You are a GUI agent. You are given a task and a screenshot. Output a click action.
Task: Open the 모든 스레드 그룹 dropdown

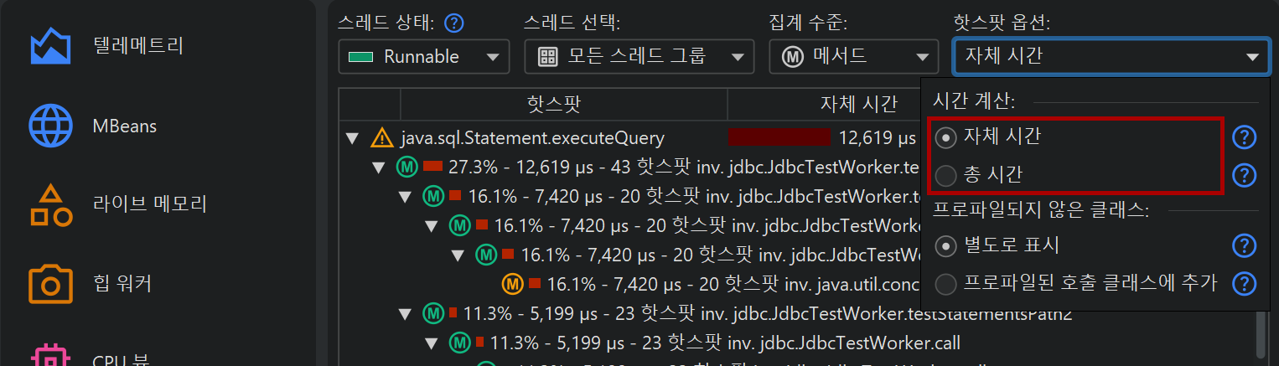639,57
